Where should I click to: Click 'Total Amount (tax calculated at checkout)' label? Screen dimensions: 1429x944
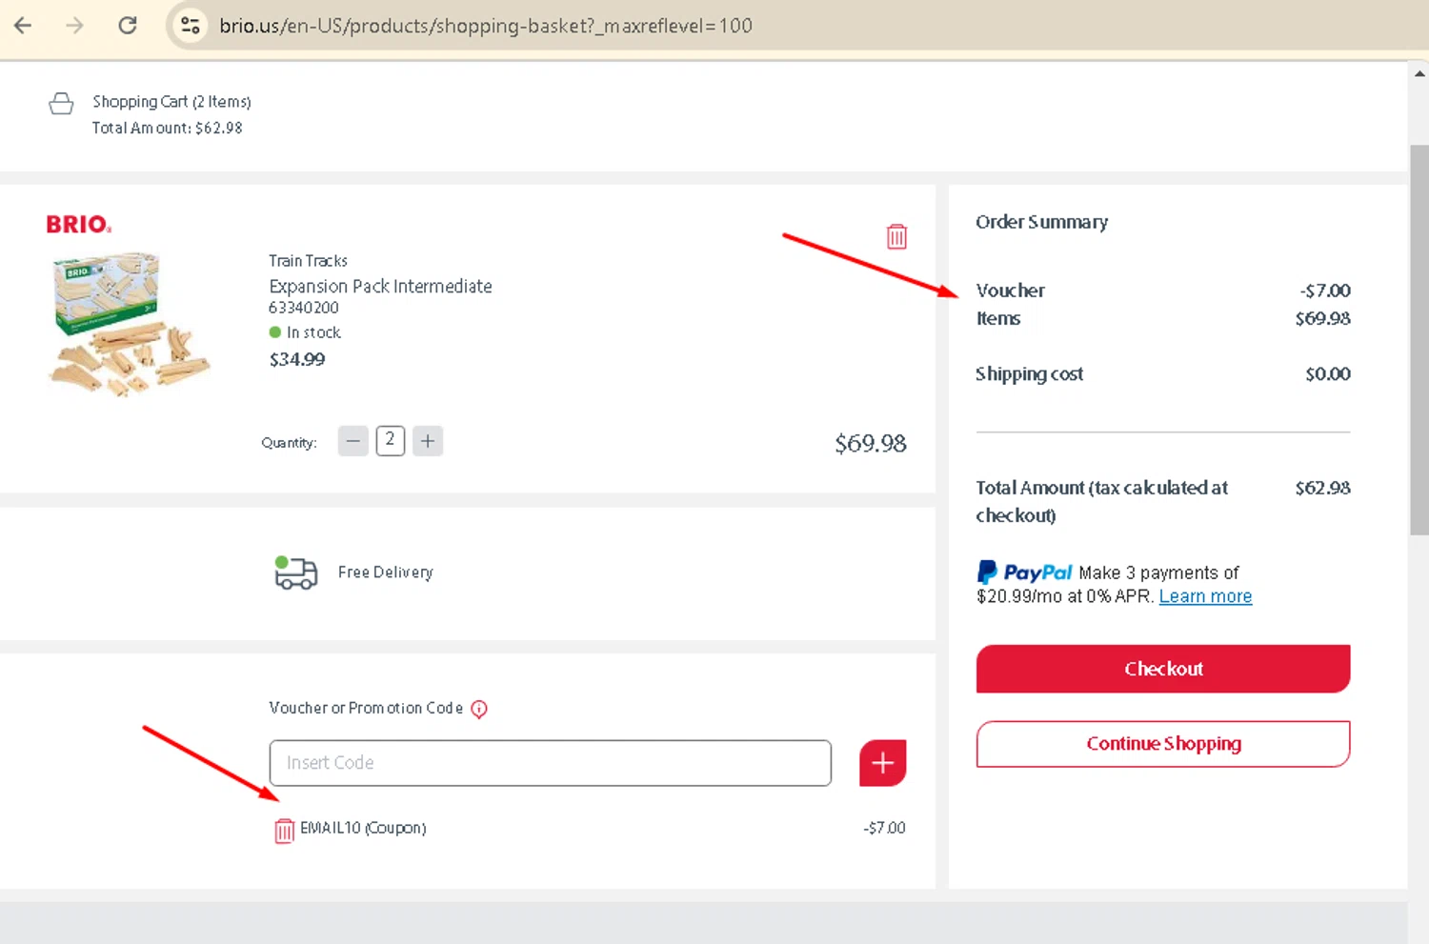point(1101,501)
